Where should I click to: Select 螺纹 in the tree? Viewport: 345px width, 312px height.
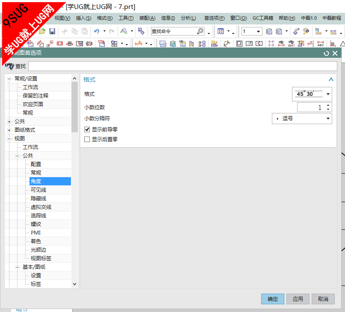(36, 224)
